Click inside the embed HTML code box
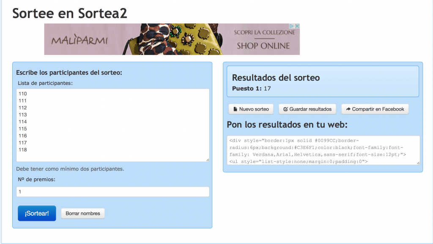Image resolution: width=433 pixels, height=244 pixels. [x=323, y=150]
